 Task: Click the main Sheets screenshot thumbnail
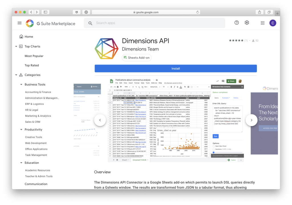(176, 120)
